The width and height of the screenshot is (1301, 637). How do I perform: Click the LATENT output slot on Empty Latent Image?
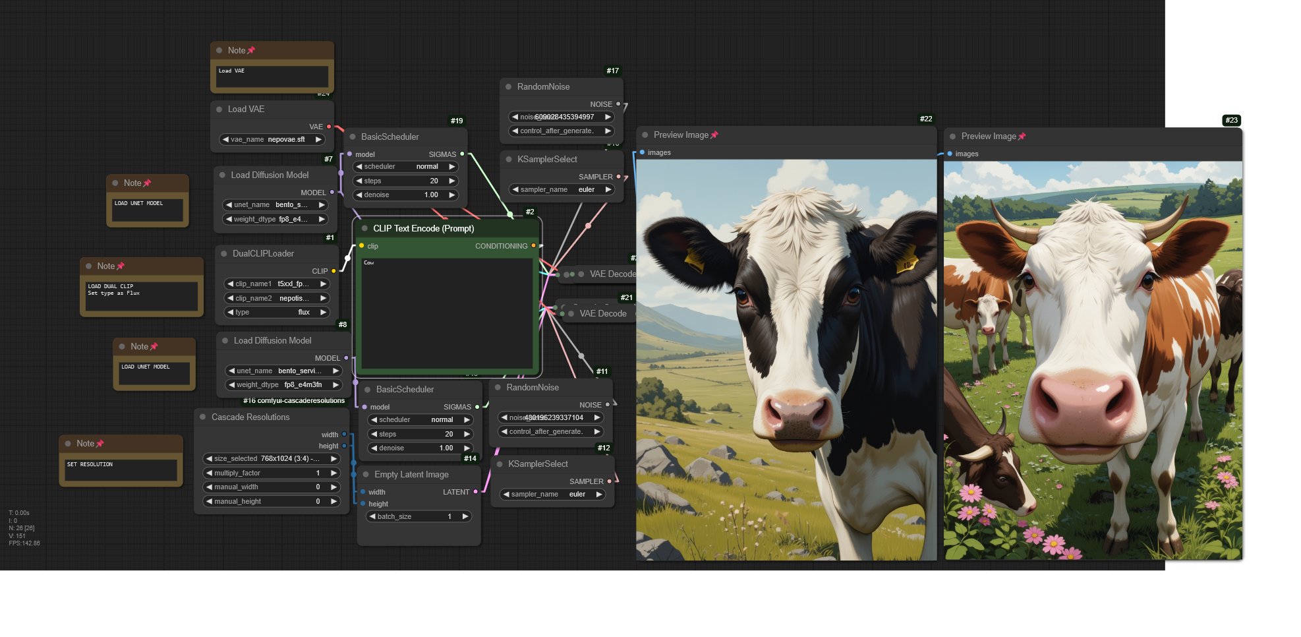[475, 492]
